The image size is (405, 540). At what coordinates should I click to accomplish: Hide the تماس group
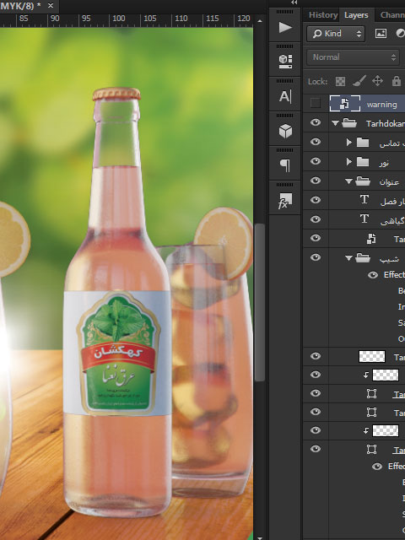[316, 142]
